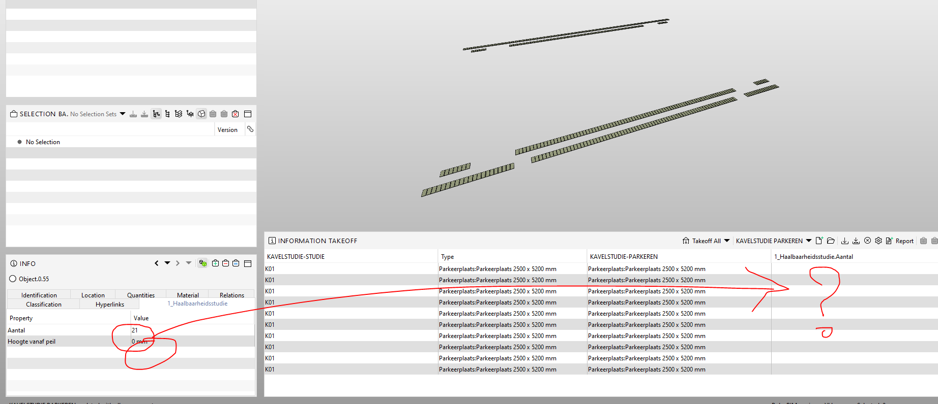
Task: Set selection basket equal to object
Action: point(236,263)
